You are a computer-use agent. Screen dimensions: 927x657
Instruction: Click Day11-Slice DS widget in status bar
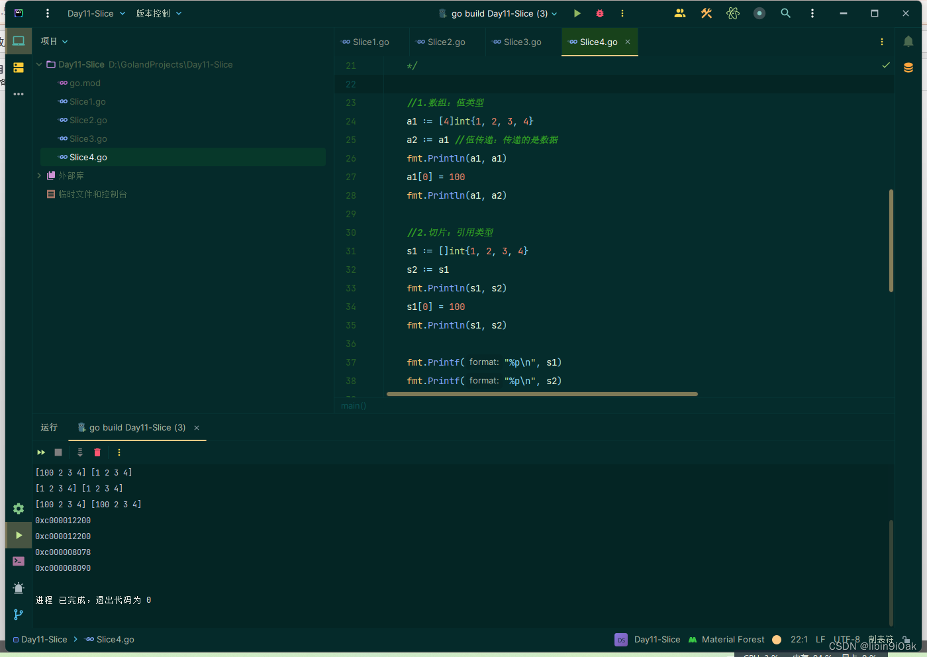(648, 639)
